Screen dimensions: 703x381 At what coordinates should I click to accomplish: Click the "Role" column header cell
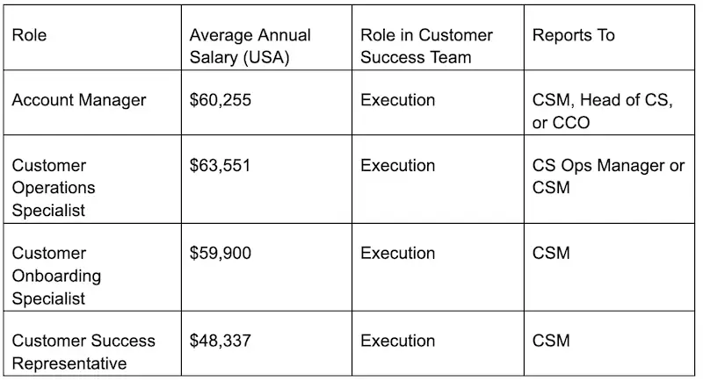[29, 36]
